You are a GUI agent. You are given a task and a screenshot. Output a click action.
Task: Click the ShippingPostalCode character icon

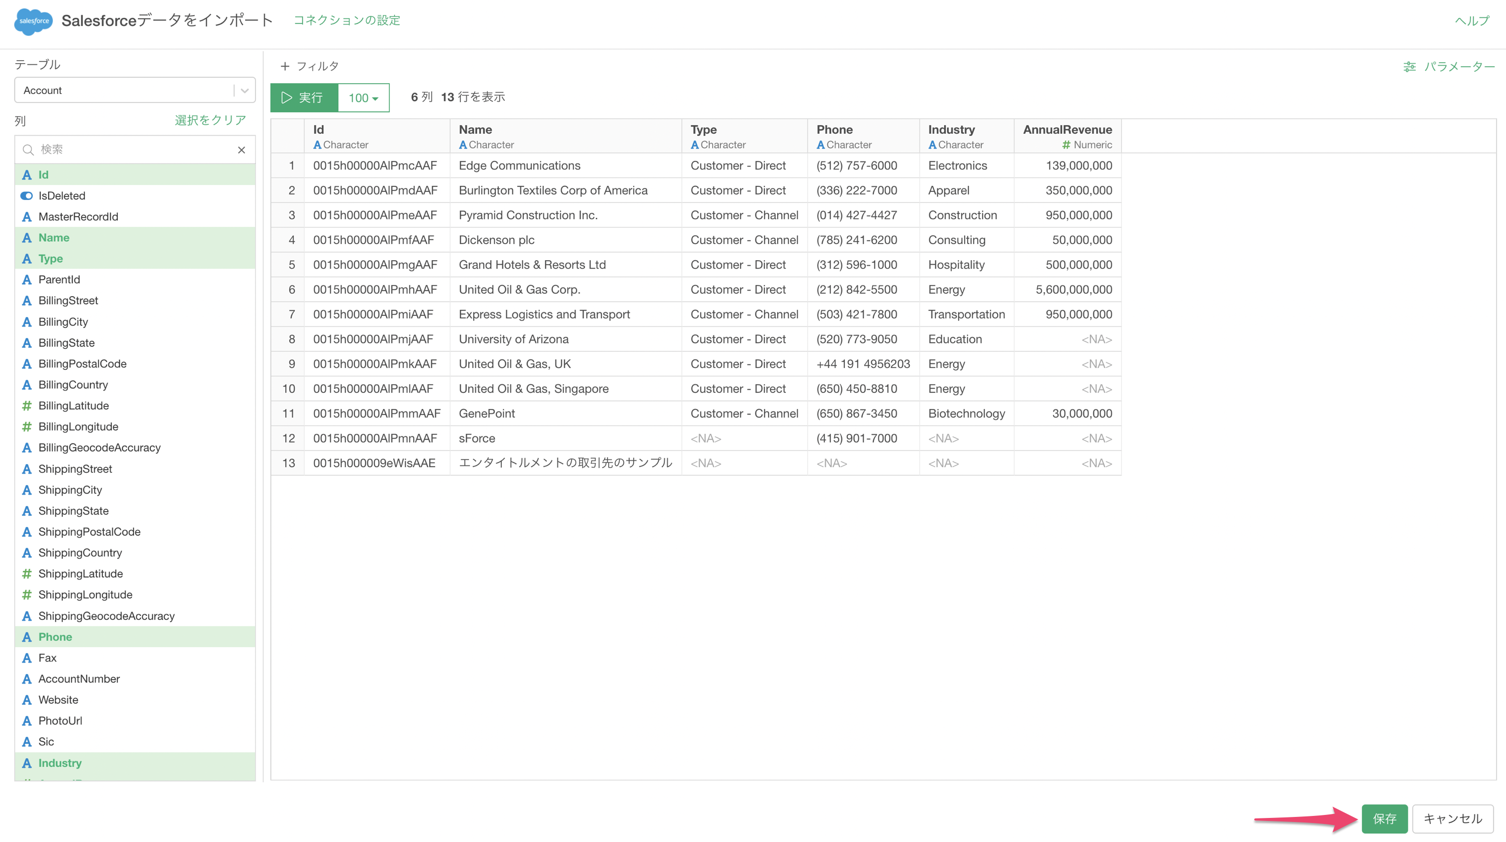click(x=27, y=532)
